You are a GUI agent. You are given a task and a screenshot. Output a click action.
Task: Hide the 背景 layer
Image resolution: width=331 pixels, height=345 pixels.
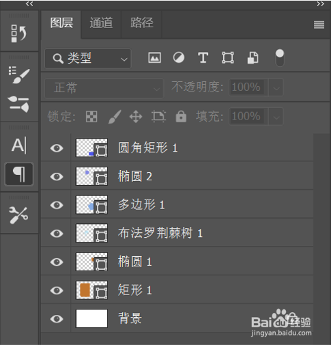[57, 319]
